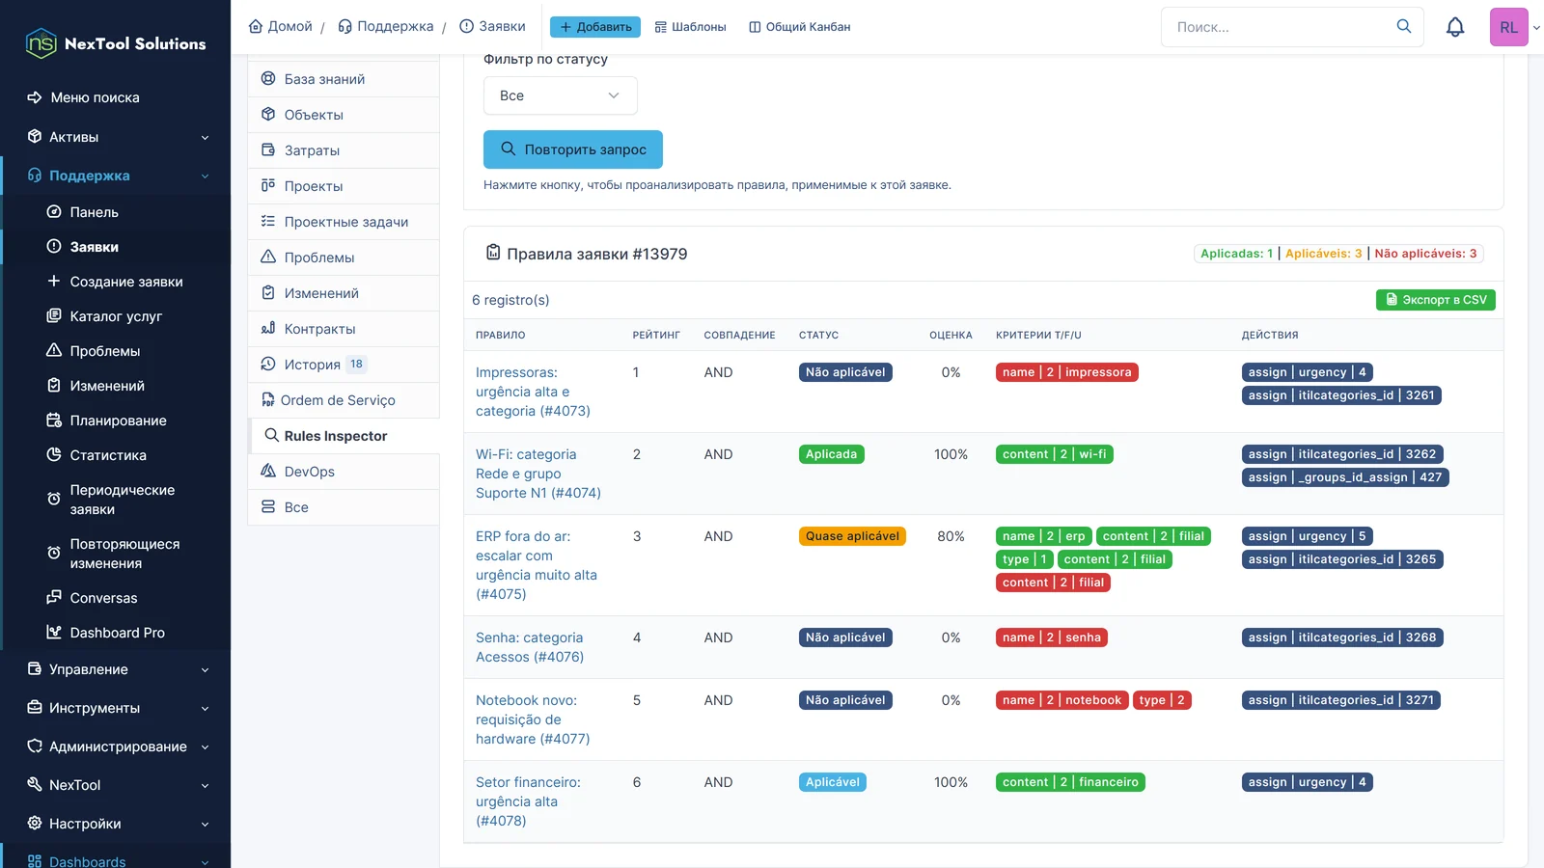Screen dimensions: 1544x868
Task: Click the Conversas chat icon
Action: click(x=54, y=598)
